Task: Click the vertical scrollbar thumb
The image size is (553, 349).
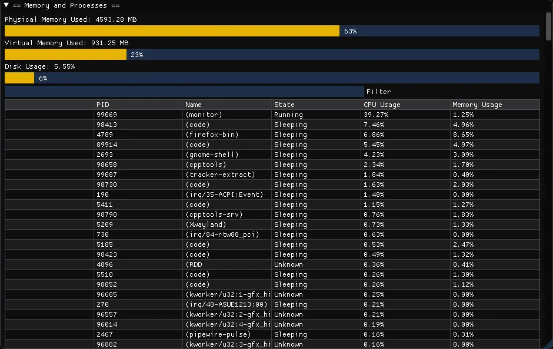Action: pos(548,26)
